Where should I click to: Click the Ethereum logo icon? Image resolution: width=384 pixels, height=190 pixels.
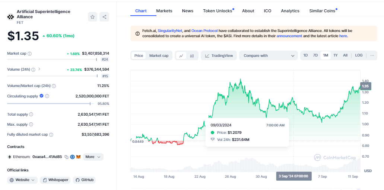point(10,157)
